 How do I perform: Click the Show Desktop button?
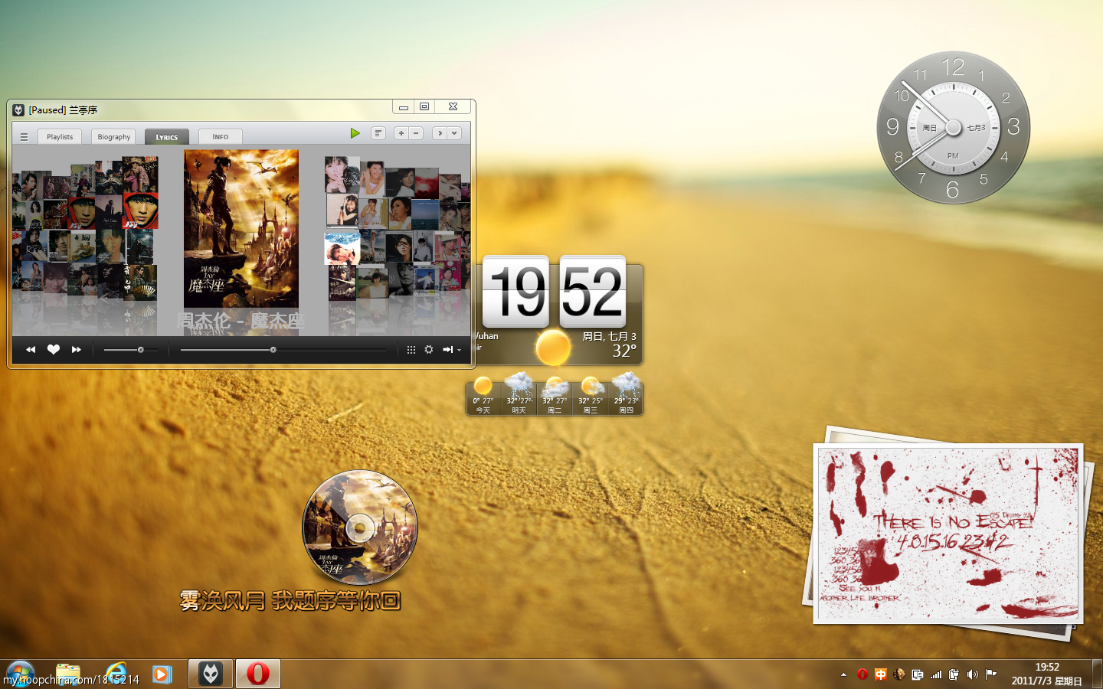coord(1097,674)
